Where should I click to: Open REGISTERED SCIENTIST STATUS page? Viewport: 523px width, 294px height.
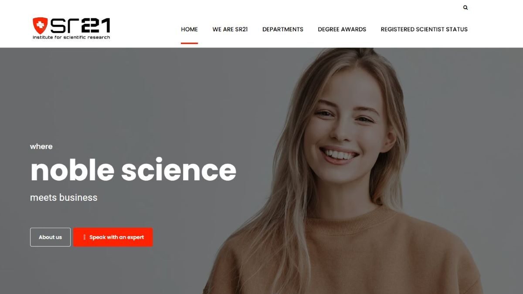click(424, 29)
